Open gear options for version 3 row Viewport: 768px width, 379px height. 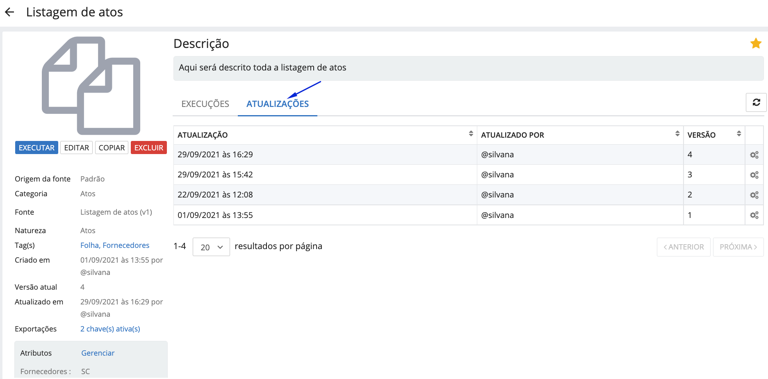coord(754,175)
